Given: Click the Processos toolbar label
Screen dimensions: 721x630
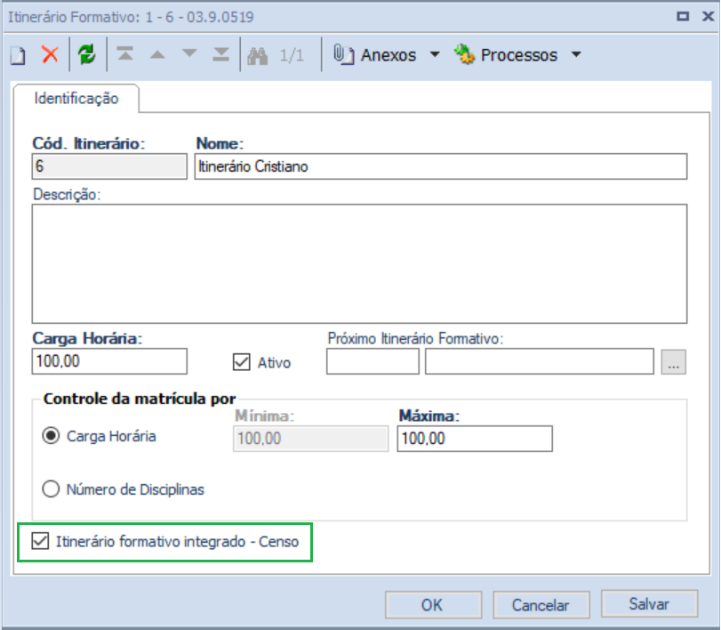Looking at the screenshot, I should pyautogui.click(x=518, y=55).
